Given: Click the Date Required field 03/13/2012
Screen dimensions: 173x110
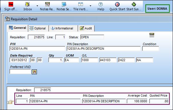Looking at the screenshot, I should 19,60.
